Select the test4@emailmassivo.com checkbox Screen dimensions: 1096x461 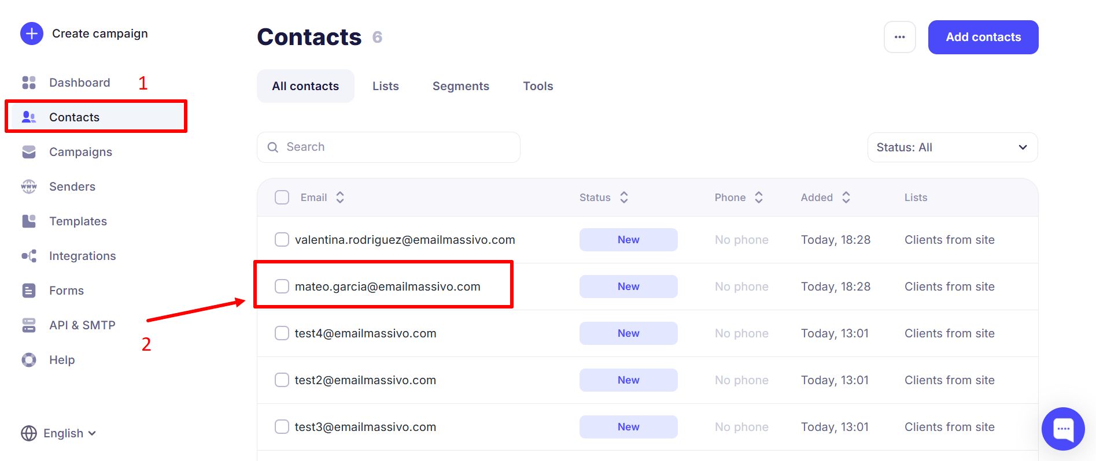282,333
